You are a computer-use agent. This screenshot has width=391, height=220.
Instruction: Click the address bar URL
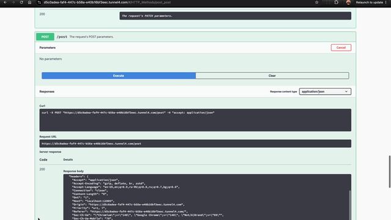click(108, 2)
